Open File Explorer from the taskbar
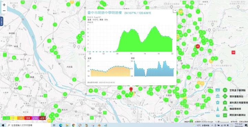Image resolution: width=248 pixels, height=127 pixels. click(67, 125)
